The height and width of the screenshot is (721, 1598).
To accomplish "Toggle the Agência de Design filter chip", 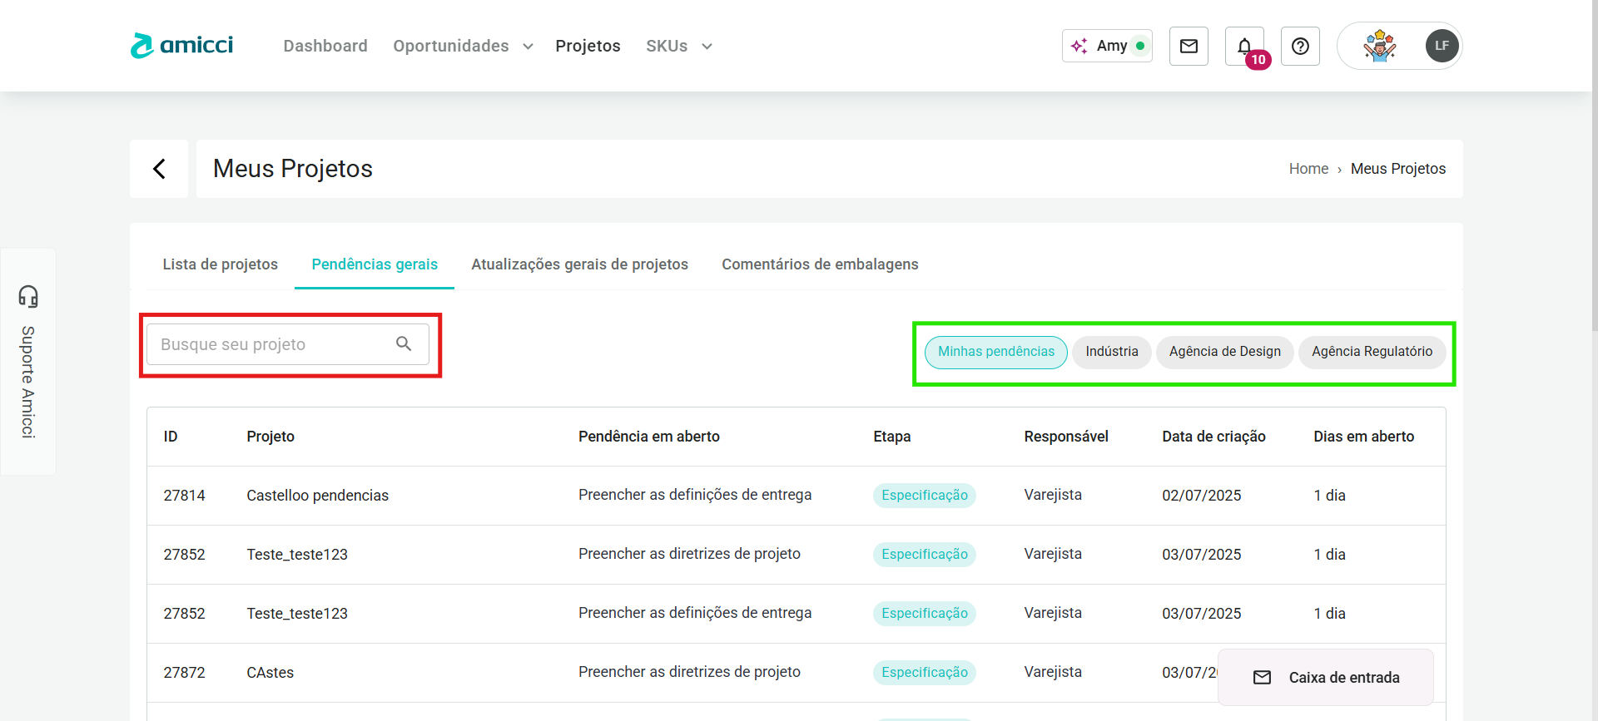I will (1224, 352).
